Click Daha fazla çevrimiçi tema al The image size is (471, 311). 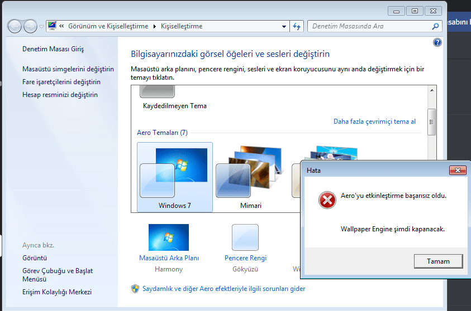click(374, 122)
